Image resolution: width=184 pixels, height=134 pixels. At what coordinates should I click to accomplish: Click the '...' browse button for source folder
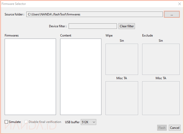click(172, 14)
